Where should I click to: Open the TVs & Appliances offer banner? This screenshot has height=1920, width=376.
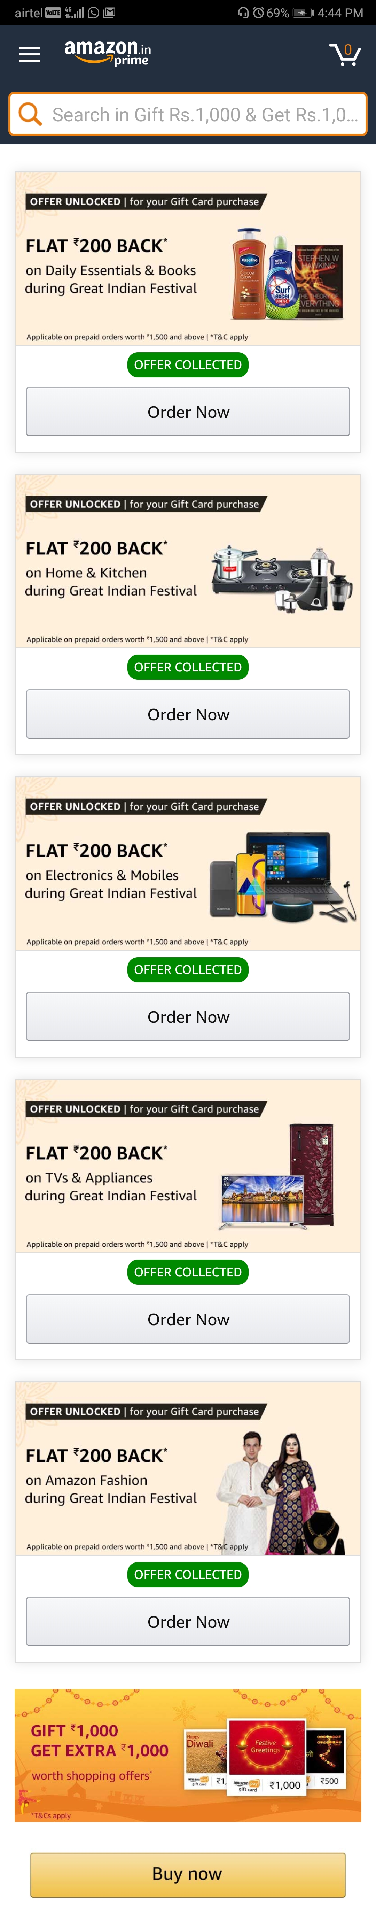188,1166
